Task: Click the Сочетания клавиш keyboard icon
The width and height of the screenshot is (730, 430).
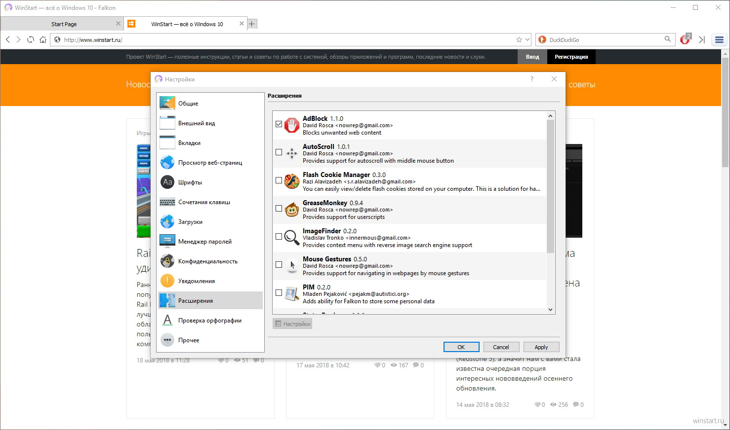Action: (x=167, y=202)
